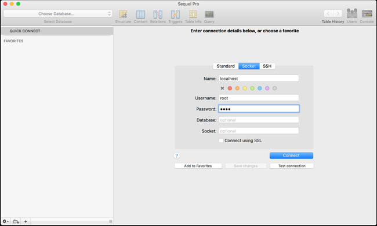Pick the purple color label
377x226 pixels.
pos(267,88)
